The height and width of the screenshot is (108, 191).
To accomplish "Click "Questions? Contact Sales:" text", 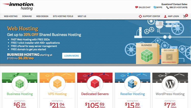I will [x=174, y=4].
